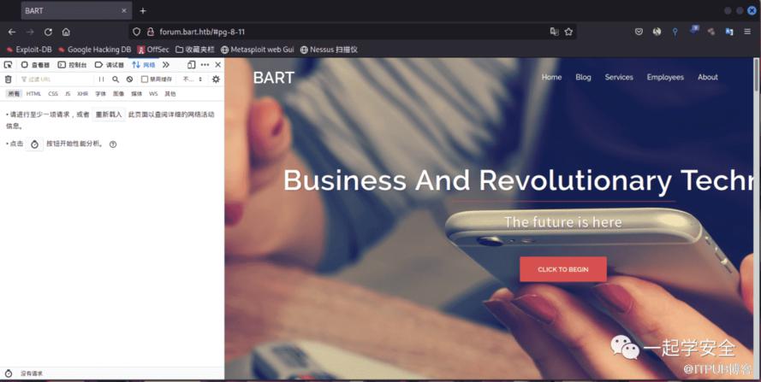Open request blocking icon
The image size is (761, 382).
[129, 79]
